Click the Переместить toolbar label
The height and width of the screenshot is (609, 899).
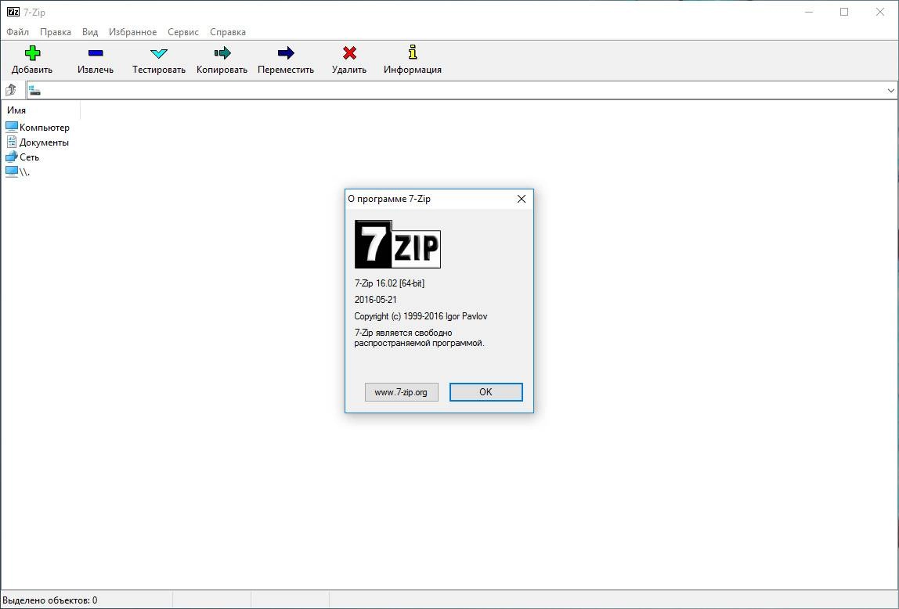point(286,70)
